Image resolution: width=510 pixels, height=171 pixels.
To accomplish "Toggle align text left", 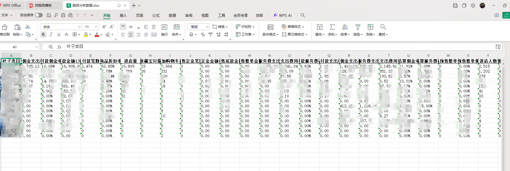I will pyautogui.click(x=123, y=34).
